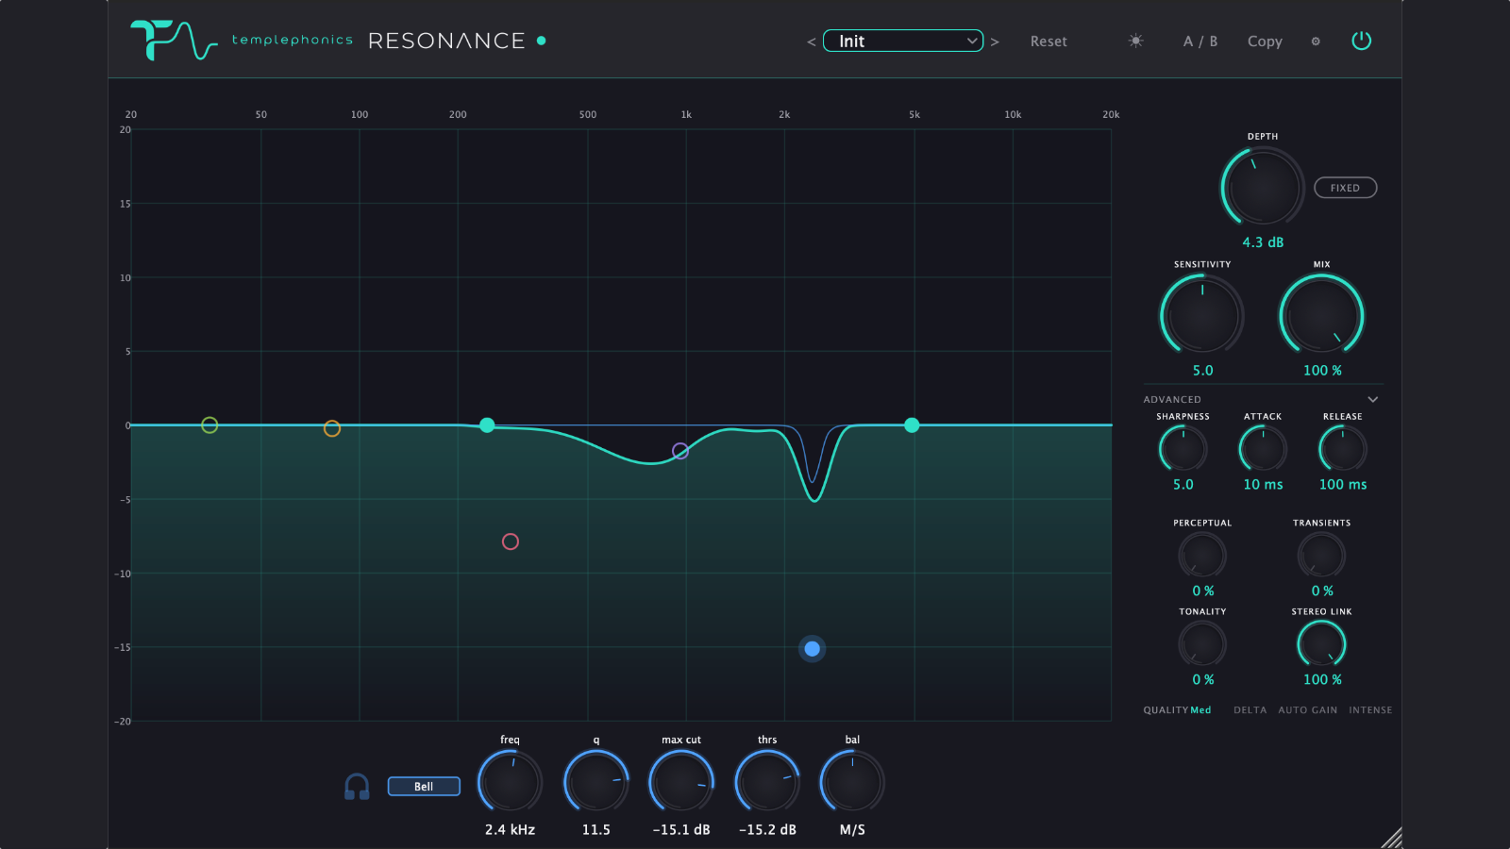1510x849 pixels.
Task: Click the headphones solo listen icon
Action: click(x=357, y=787)
